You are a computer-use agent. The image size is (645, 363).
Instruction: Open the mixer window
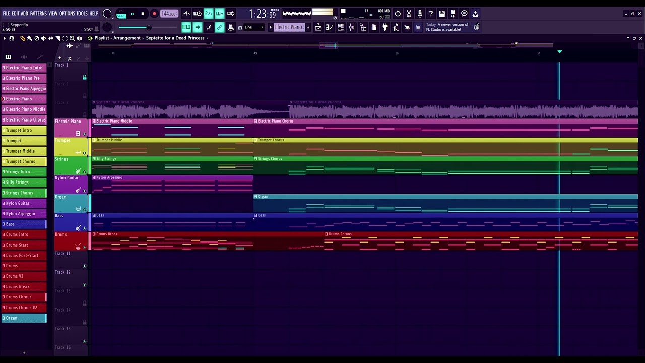[352, 27]
